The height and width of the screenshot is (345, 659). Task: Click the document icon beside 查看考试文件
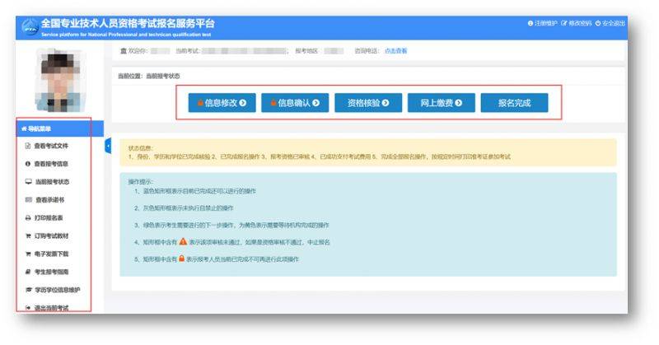(x=28, y=146)
